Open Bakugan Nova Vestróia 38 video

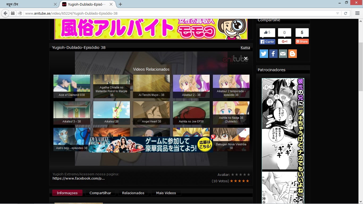[x=231, y=139]
